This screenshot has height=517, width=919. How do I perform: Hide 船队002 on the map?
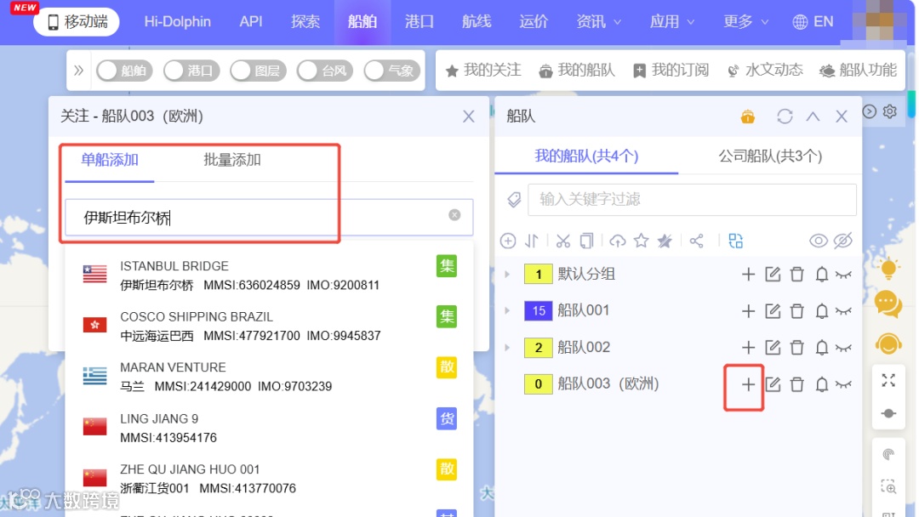(843, 348)
